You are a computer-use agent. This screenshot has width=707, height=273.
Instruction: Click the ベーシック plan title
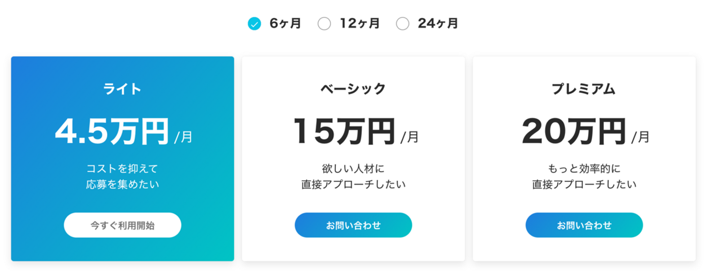353,89
